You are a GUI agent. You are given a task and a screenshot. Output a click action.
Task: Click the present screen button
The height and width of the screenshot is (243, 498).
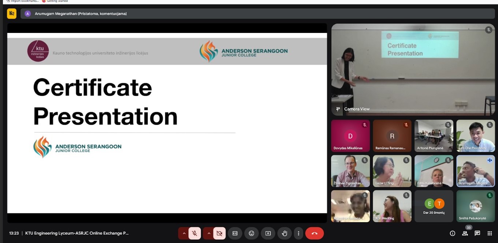pos(268,233)
